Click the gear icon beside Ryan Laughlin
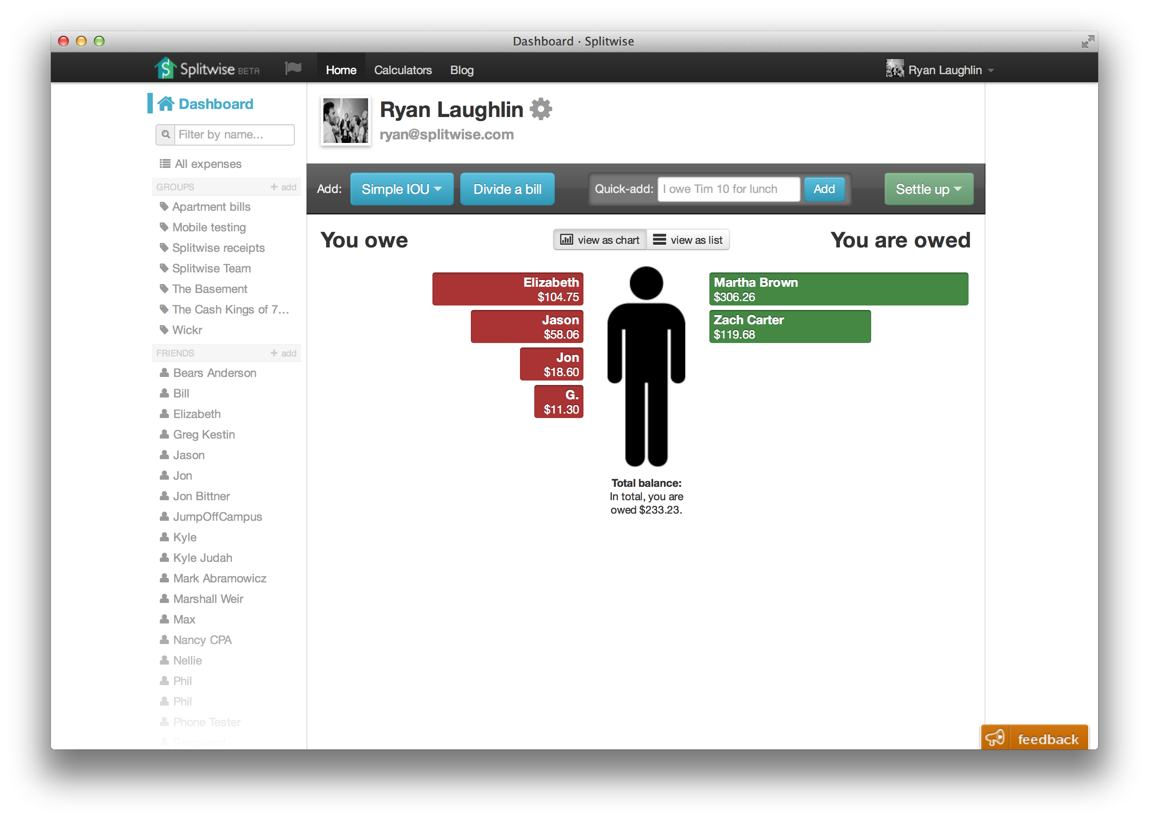1149x820 pixels. click(x=541, y=109)
